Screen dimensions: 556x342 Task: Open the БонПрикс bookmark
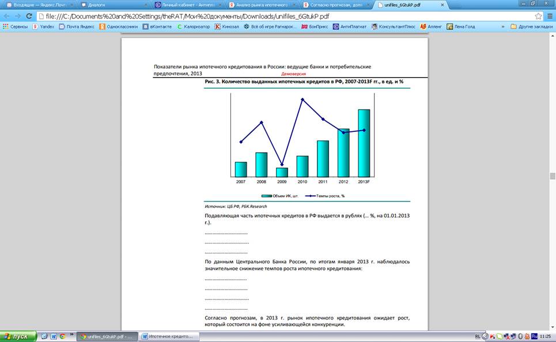315,26
